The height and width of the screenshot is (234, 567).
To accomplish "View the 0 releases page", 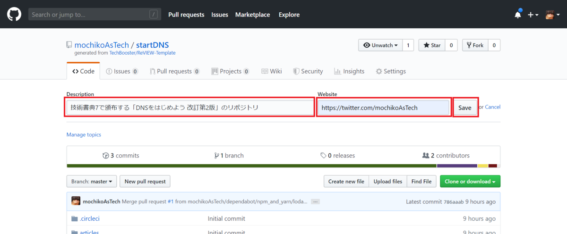I will point(337,155).
